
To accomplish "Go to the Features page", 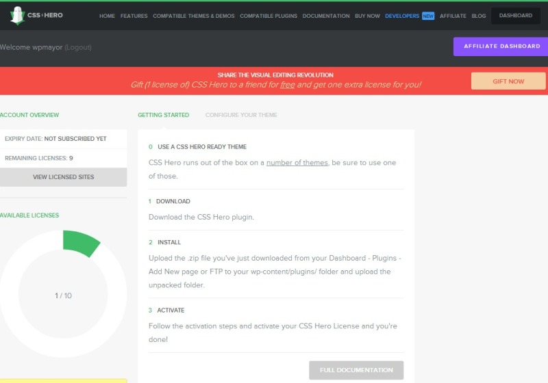I will pos(134,16).
